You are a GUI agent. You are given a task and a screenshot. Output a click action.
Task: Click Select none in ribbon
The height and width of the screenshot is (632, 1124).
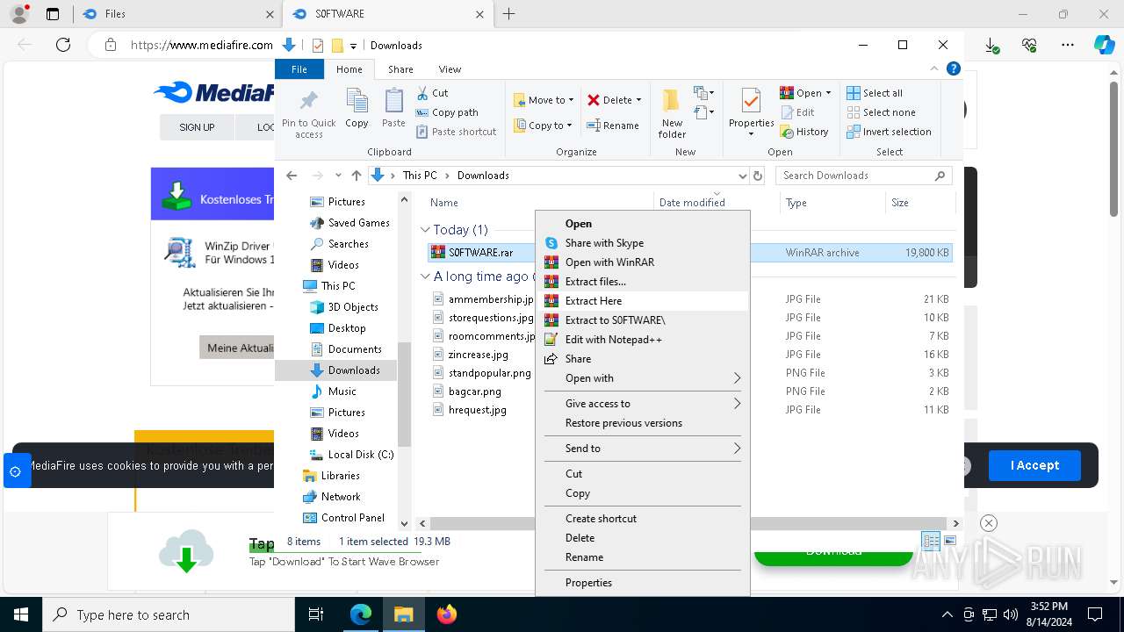(881, 112)
